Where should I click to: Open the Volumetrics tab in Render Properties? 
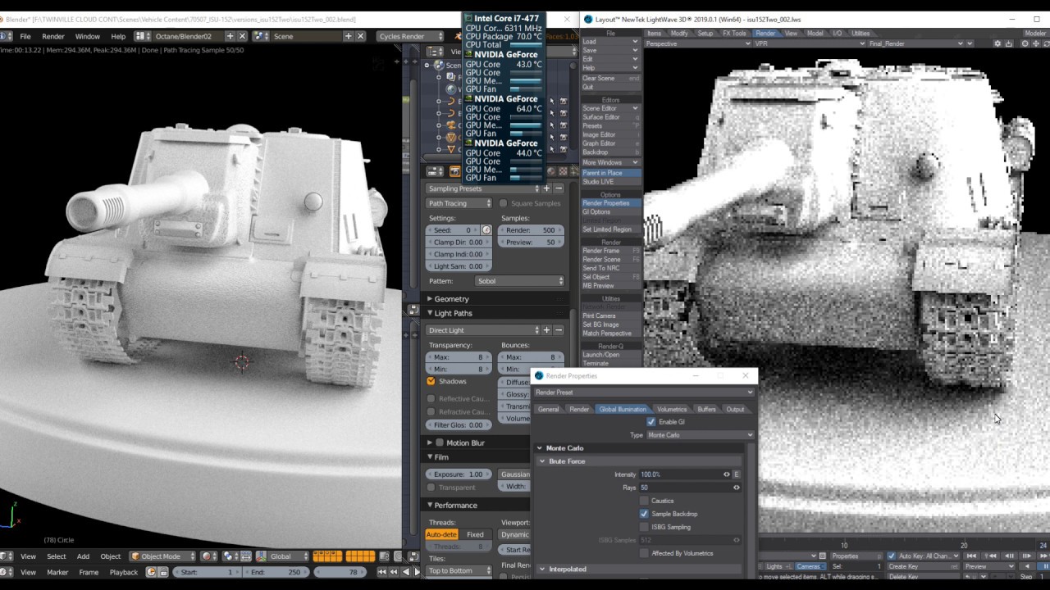[672, 409]
